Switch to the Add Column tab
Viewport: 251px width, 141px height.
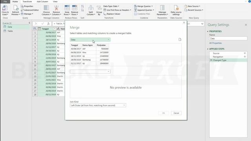click(42, 2)
